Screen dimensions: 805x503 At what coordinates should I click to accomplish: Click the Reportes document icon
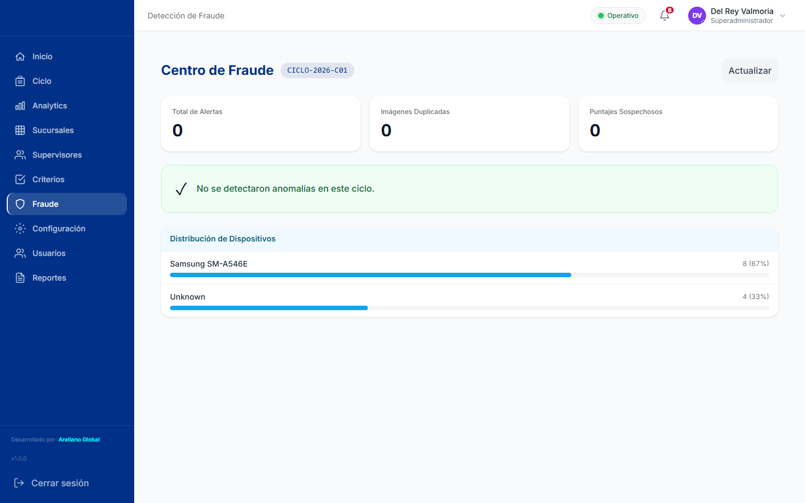(20, 278)
